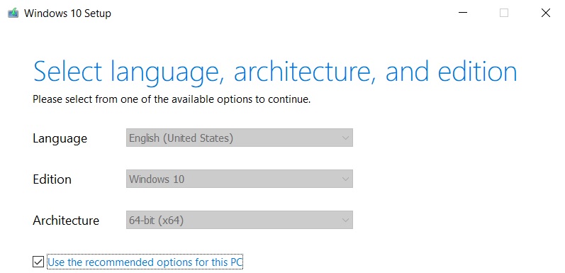
Task: Click the '64-bit (x64)' value text
Action: (x=157, y=221)
